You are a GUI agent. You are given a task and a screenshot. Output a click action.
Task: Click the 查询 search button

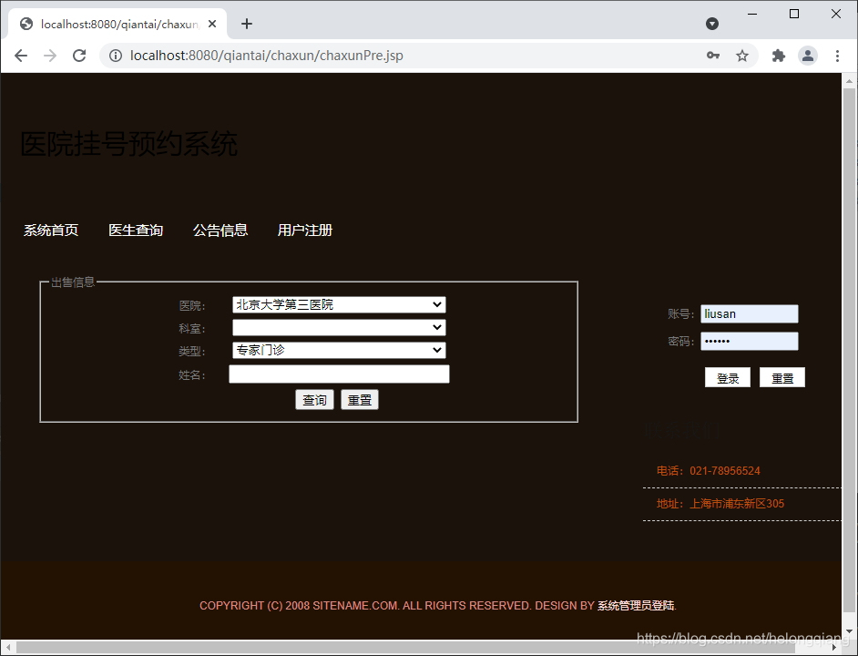tap(314, 399)
